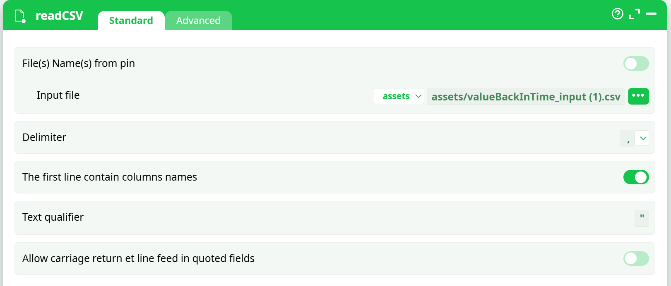Enable File(s) Name(s) from pin switch
This screenshot has width=671, height=286.
click(x=636, y=64)
